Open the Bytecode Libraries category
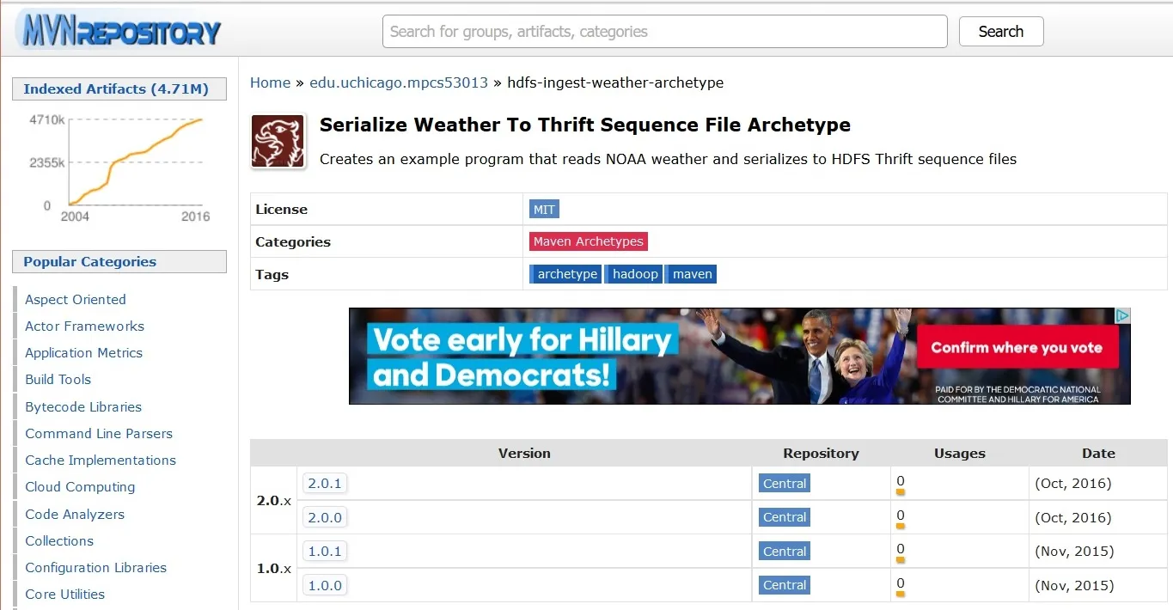Viewport: 1173px width, 610px height. [83, 406]
